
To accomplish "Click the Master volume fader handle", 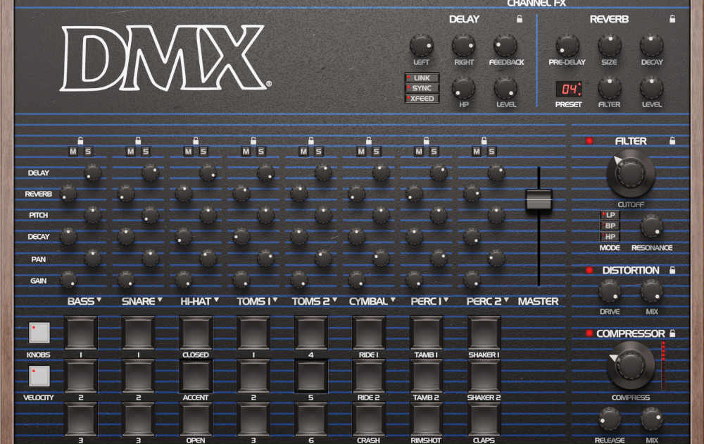I will 539,200.
